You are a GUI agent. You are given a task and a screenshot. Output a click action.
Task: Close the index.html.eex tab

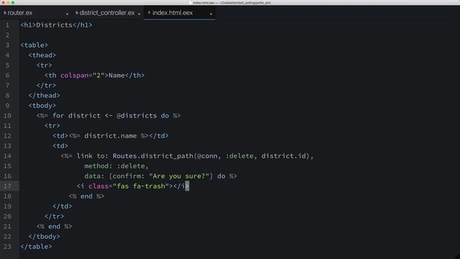coord(211,14)
